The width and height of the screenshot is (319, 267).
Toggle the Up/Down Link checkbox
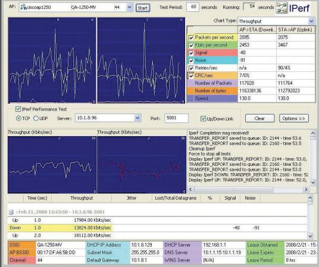pyautogui.click(x=203, y=118)
